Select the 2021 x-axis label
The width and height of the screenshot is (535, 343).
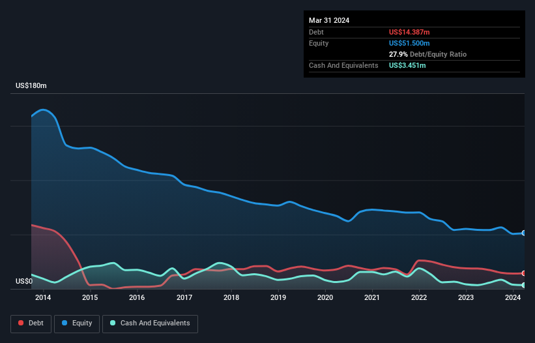coord(372,297)
